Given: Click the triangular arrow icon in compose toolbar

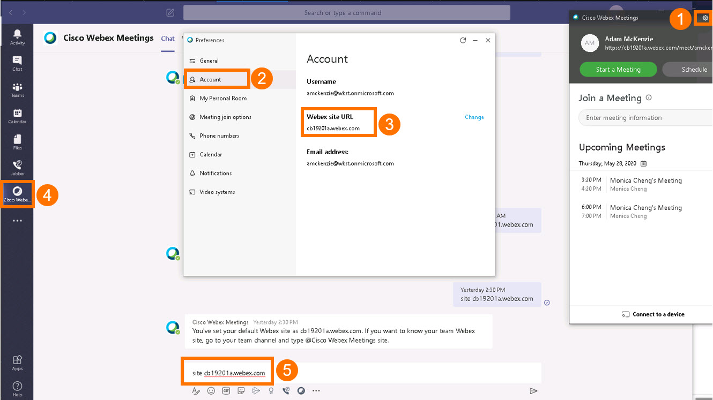Looking at the screenshot, I should point(256,391).
